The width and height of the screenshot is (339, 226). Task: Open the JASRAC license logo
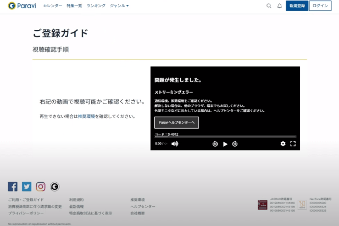pyautogui.click(x=263, y=205)
